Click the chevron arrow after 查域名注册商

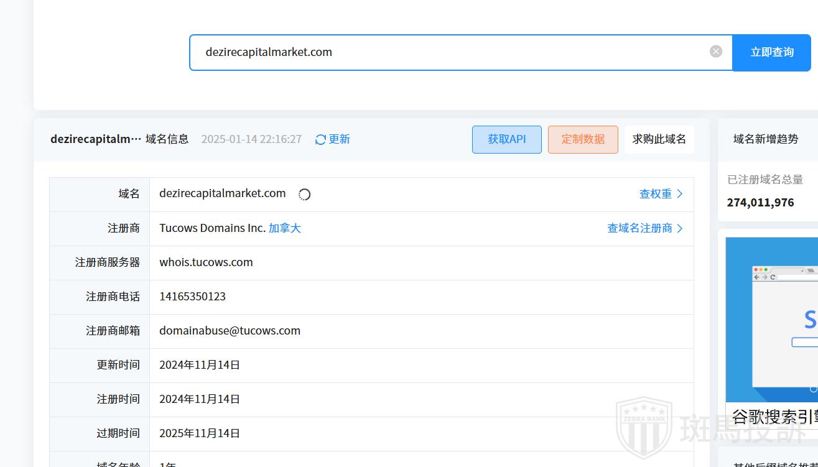point(680,228)
